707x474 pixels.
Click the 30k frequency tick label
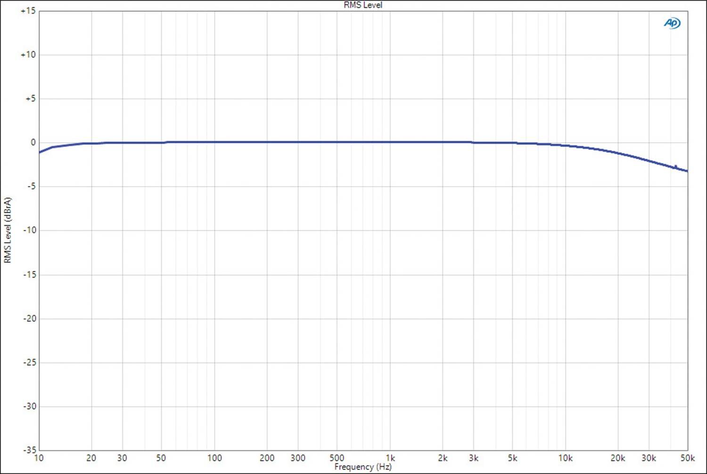click(x=649, y=458)
